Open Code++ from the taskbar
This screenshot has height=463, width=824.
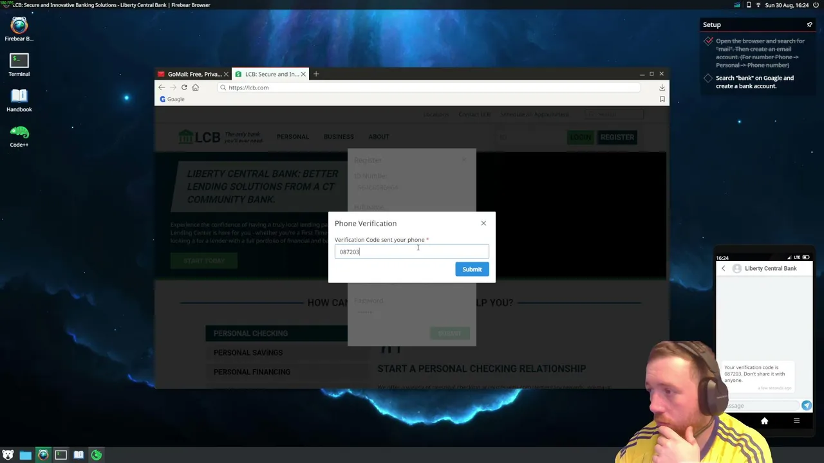point(96,455)
